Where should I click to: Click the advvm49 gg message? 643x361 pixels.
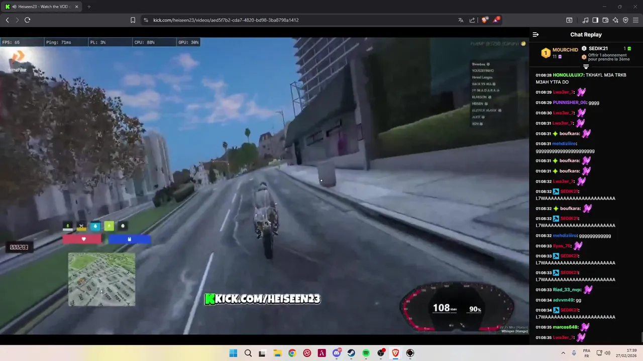578,300
